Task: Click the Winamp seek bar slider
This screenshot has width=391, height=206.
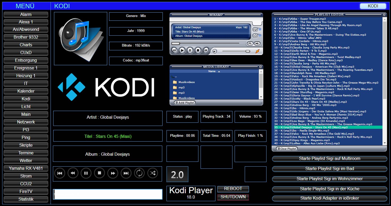Action: [176, 43]
